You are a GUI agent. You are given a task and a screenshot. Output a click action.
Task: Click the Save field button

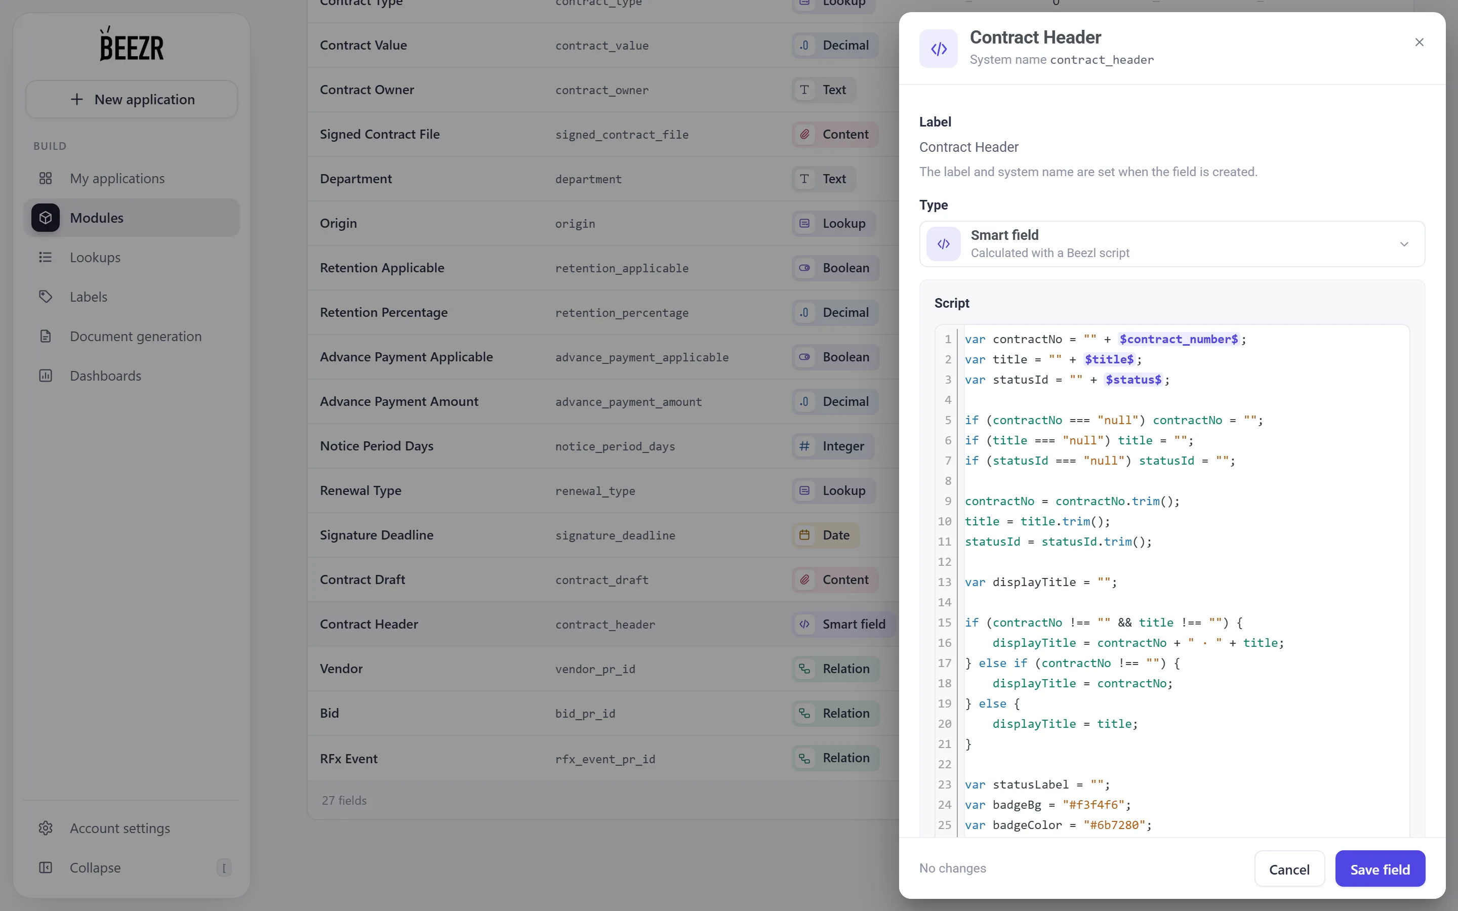click(1380, 869)
